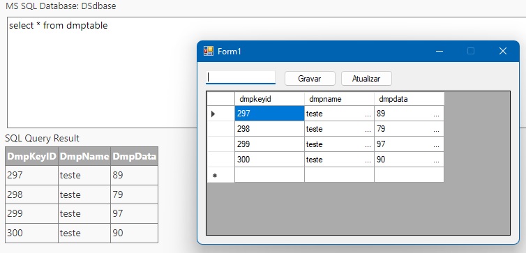Close the Form1 window
Viewport: 526px width, 253px height.
(502, 51)
